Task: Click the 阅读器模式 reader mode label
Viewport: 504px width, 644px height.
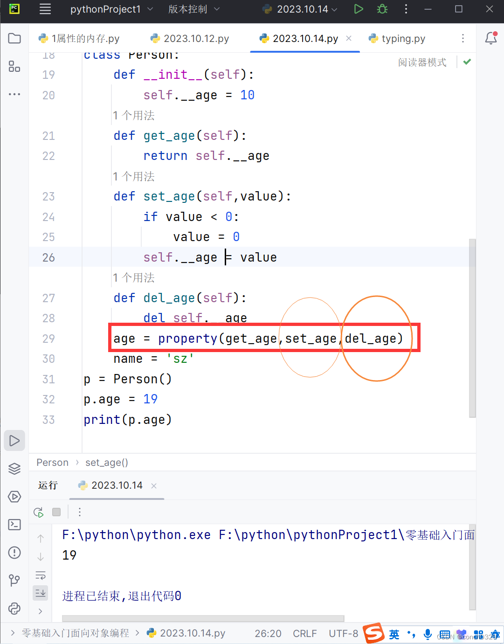Action: (x=422, y=62)
